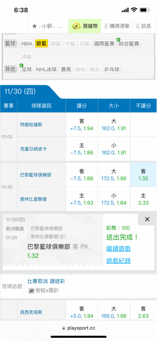Close the bet confirmation panel
The height and width of the screenshot is (341, 157).
[x=147, y=219]
